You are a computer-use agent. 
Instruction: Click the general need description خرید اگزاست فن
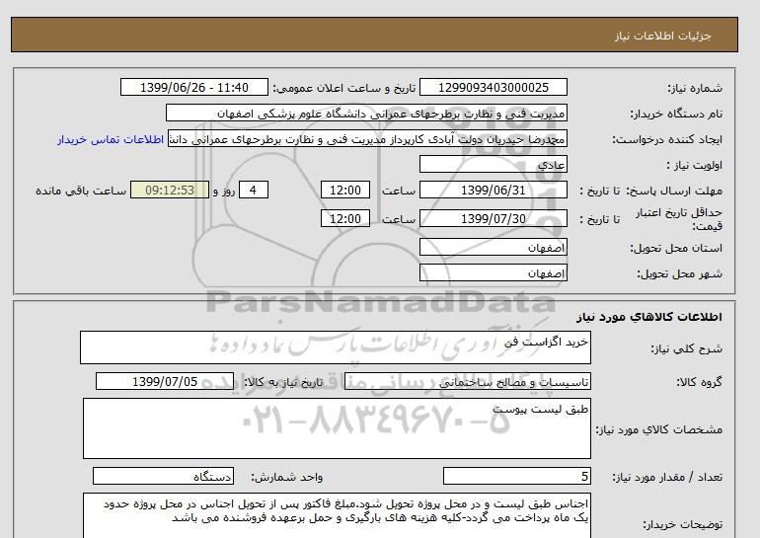[x=336, y=347]
